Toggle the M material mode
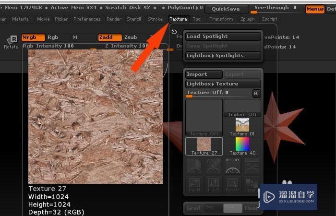 tap(83, 37)
